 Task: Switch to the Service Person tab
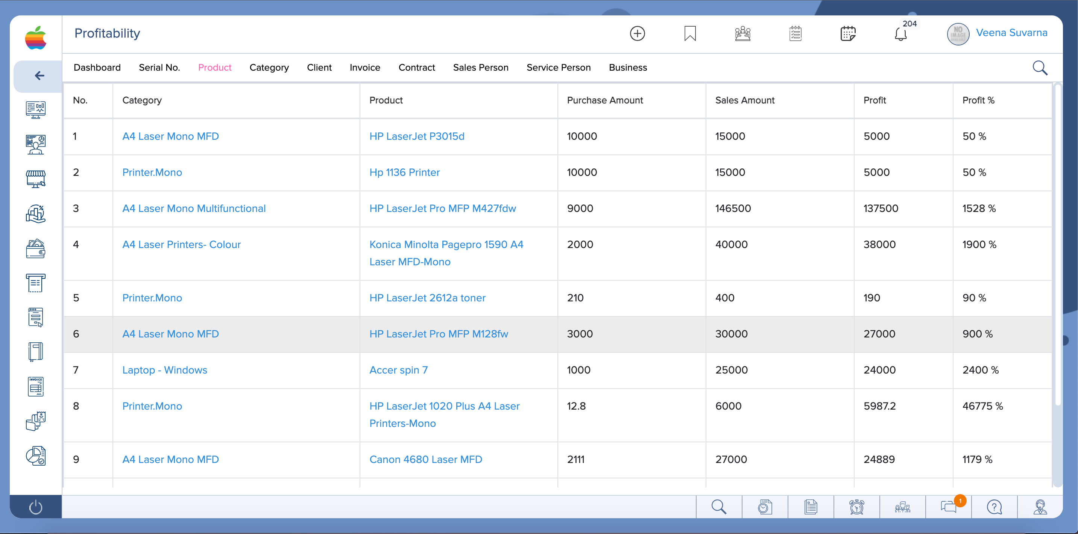click(x=559, y=68)
